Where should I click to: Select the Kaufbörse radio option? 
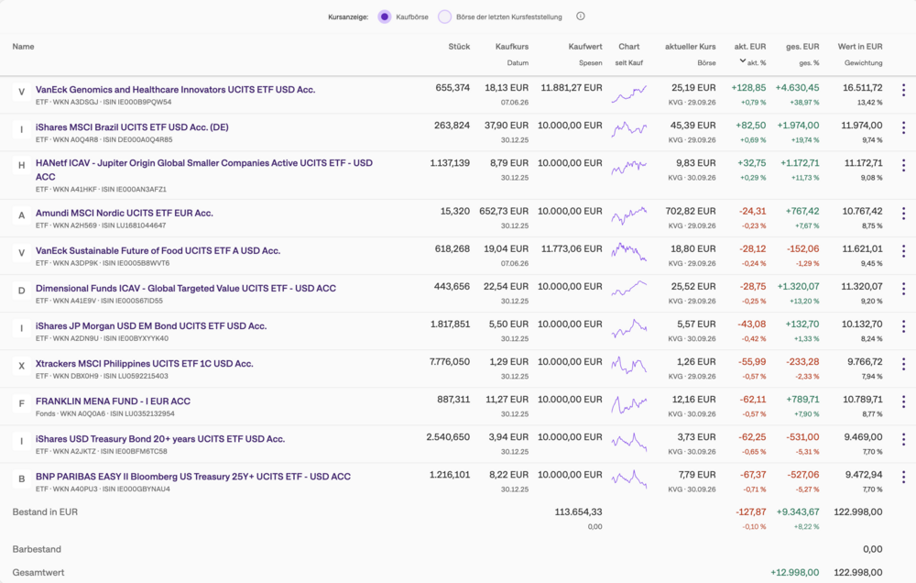[384, 16]
